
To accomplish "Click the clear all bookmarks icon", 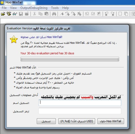I will pyautogui.click(x=79, y=14).
